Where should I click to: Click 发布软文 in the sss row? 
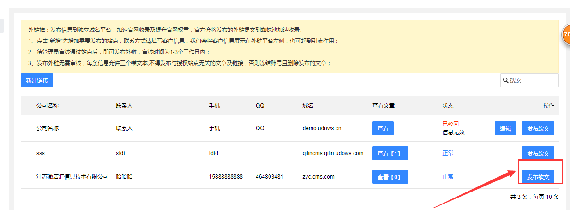538,153
